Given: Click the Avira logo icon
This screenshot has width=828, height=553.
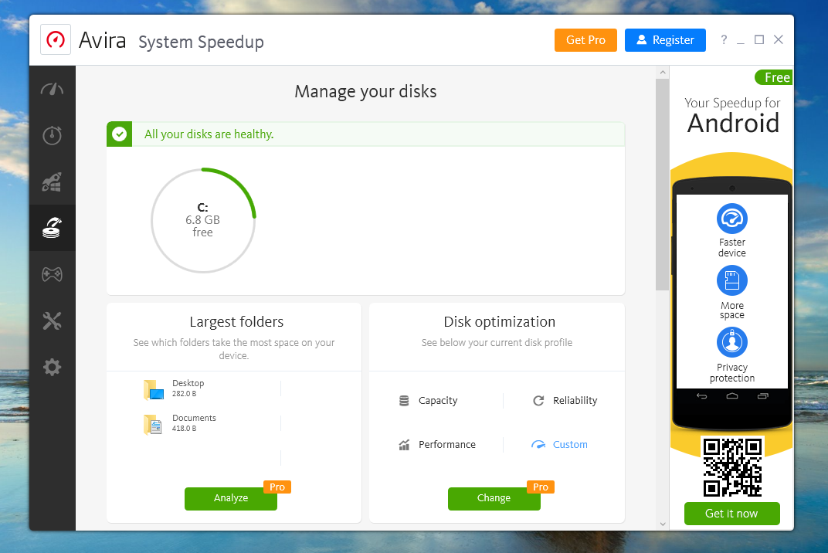Looking at the screenshot, I should [x=56, y=39].
